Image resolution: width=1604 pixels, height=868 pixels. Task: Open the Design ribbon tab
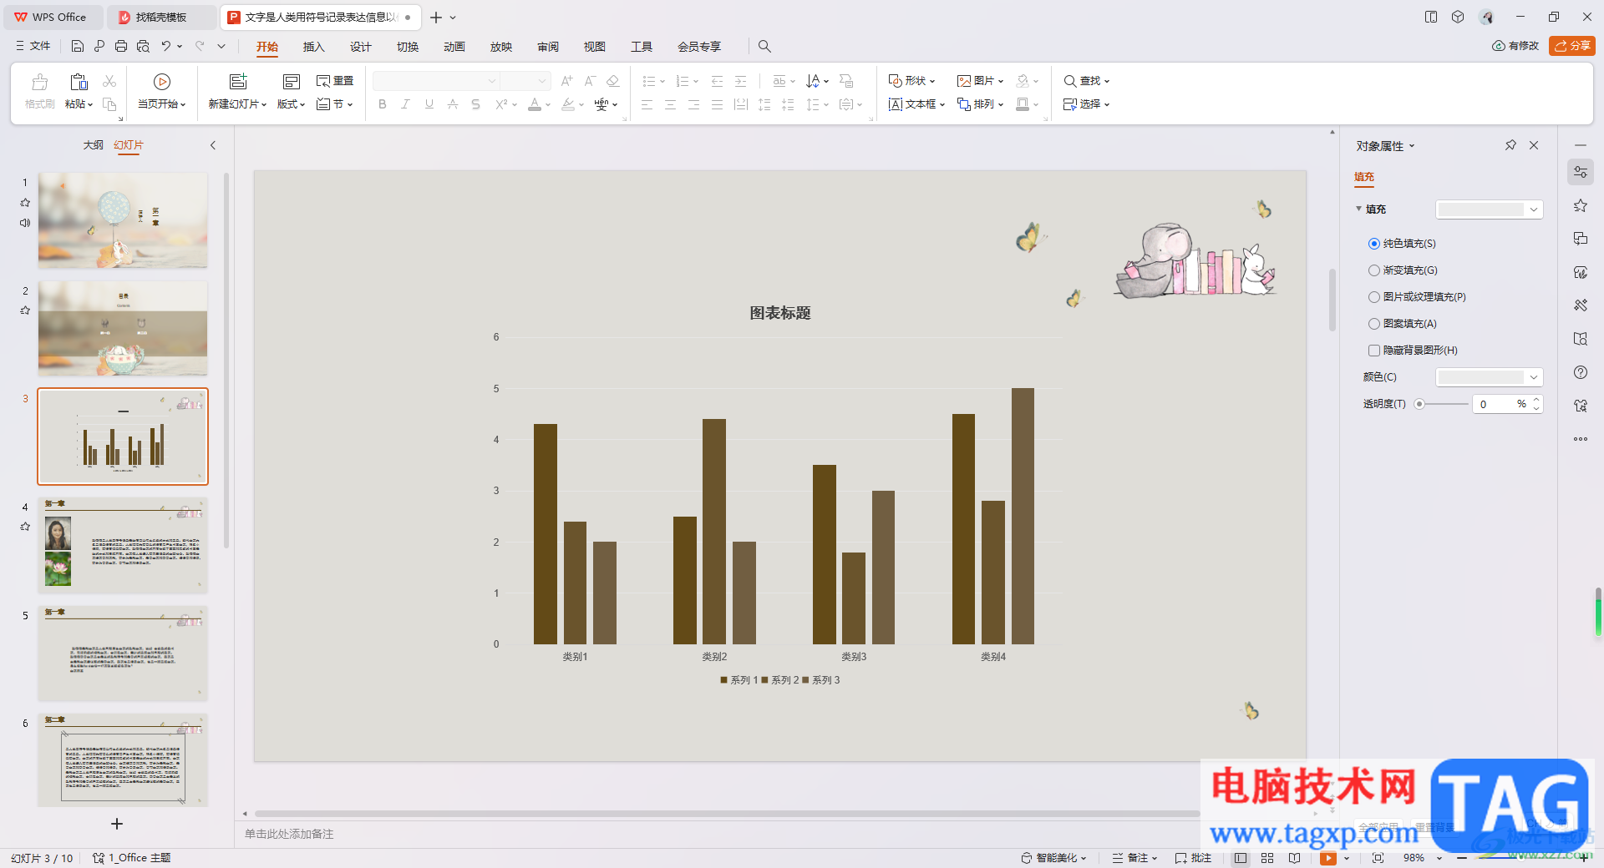(360, 47)
